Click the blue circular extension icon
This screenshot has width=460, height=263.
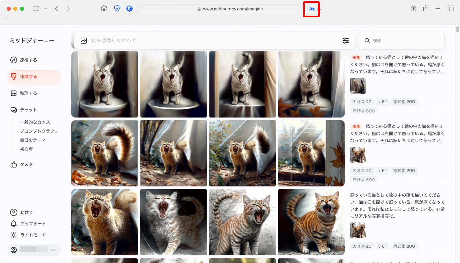click(x=130, y=9)
